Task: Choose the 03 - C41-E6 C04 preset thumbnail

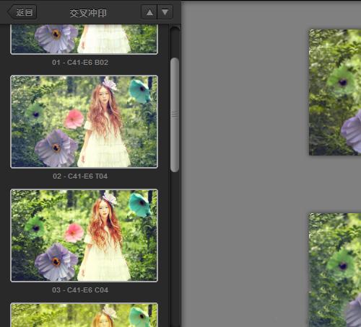Action: coord(84,236)
